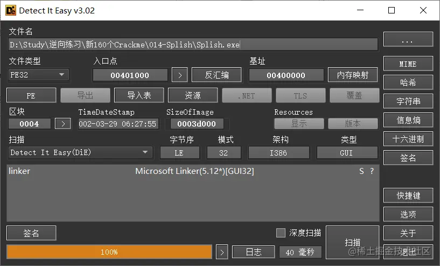Screen dimensions: 440x266
Task: Open the Detect It Easy(DiE) scan engine dropdown
Action: (x=81, y=152)
